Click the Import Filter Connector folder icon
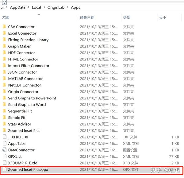 (4, 65)
